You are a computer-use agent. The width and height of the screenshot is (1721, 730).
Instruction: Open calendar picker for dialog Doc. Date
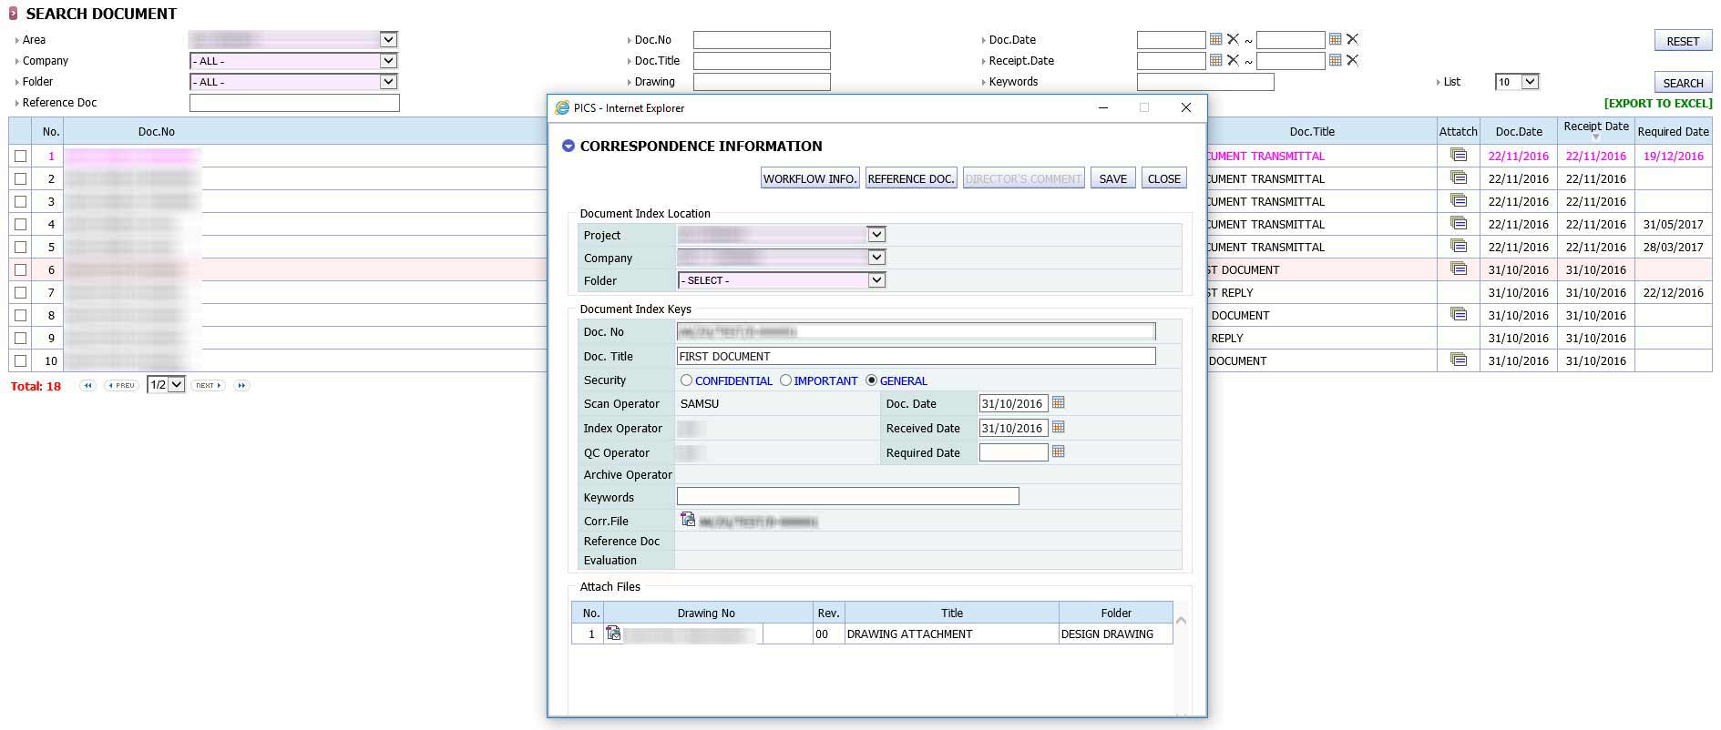[1058, 402]
